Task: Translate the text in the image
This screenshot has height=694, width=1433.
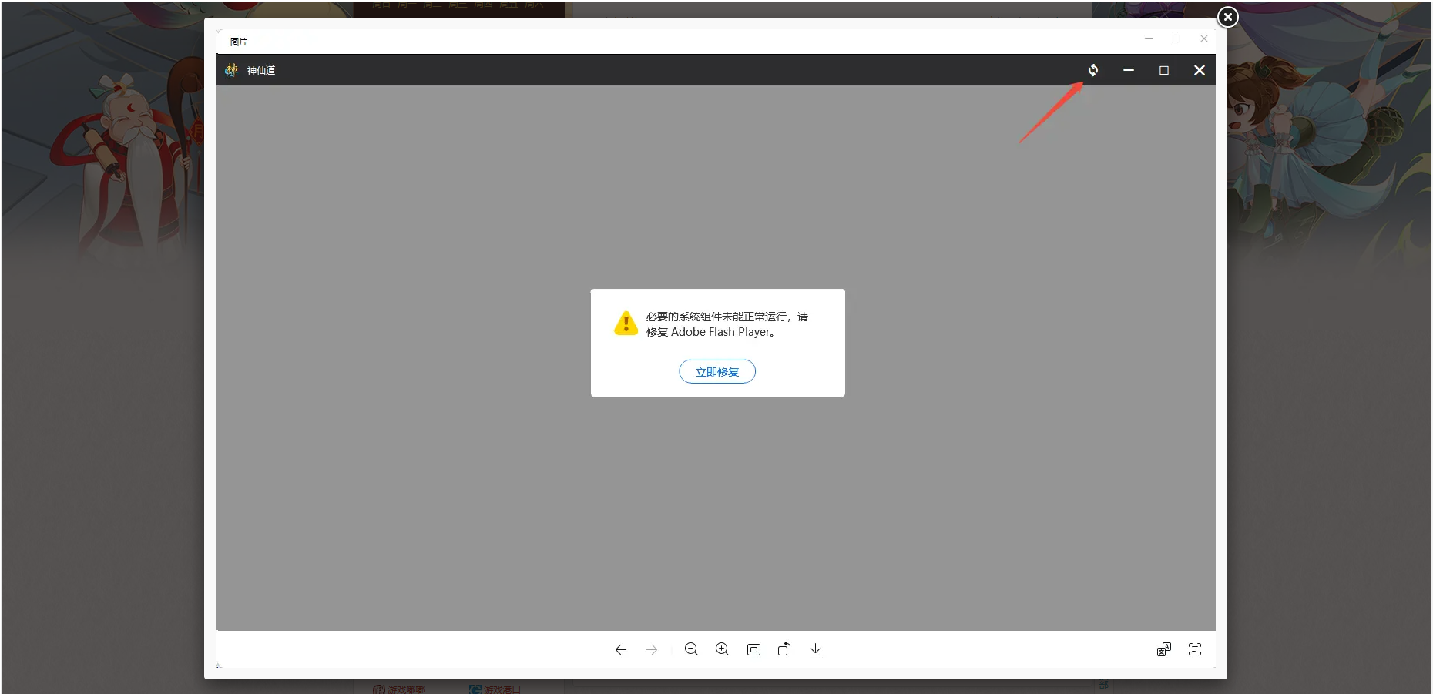Action: click(1163, 649)
